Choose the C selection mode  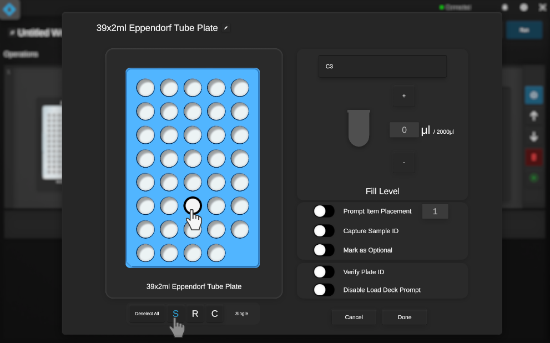(x=215, y=314)
